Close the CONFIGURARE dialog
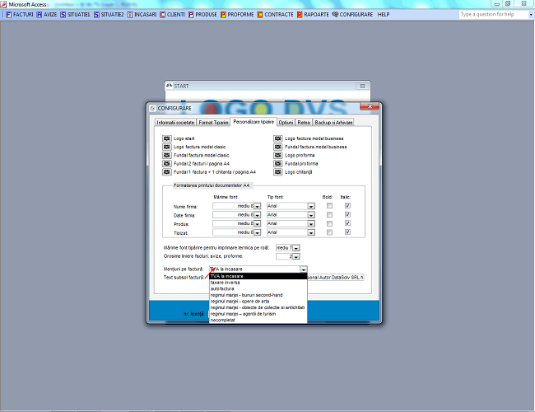This screenshot has height=412, width=535. [370, 106]
